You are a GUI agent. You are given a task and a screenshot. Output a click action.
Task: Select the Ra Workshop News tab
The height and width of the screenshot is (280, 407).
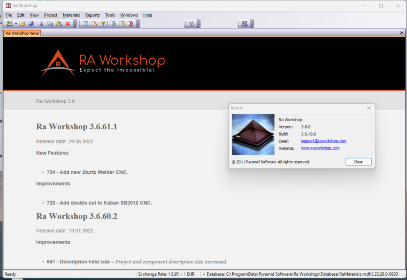[22, 33]
